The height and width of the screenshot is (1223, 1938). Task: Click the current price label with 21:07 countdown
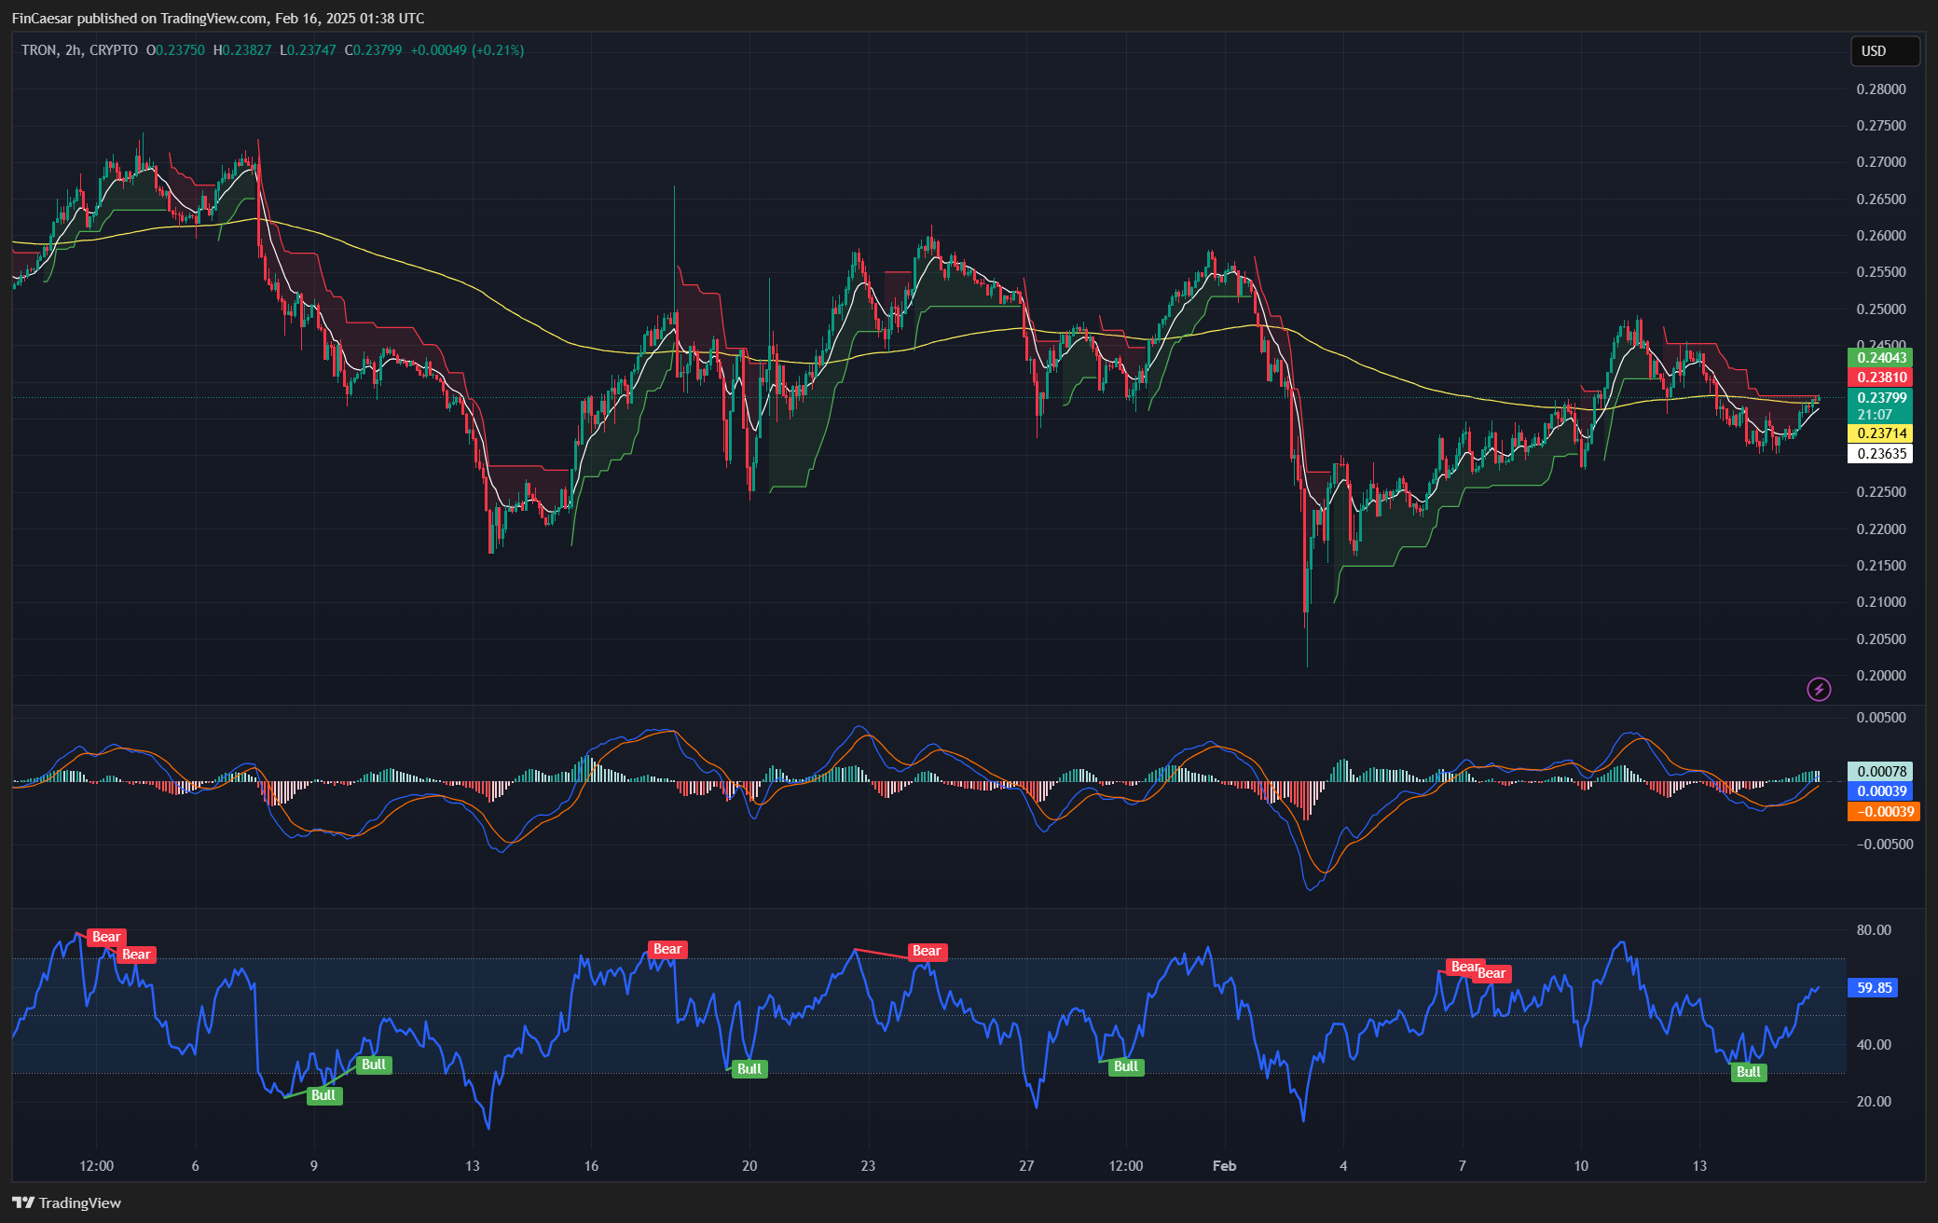point(1880,406)
